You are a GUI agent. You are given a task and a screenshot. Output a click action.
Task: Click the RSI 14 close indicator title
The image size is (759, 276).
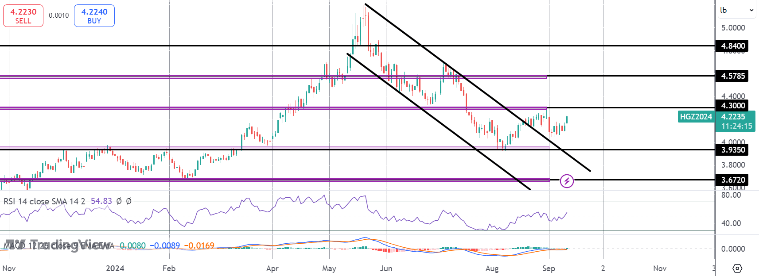(x=44, y=201)
